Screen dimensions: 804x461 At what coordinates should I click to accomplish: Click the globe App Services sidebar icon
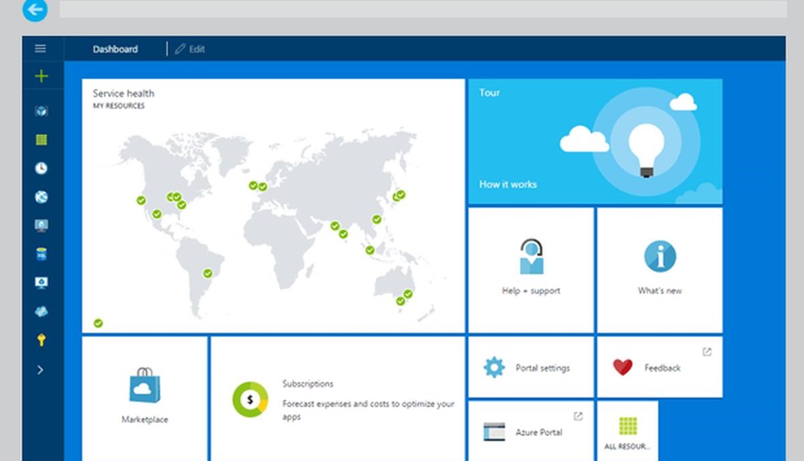coord(42,197)
